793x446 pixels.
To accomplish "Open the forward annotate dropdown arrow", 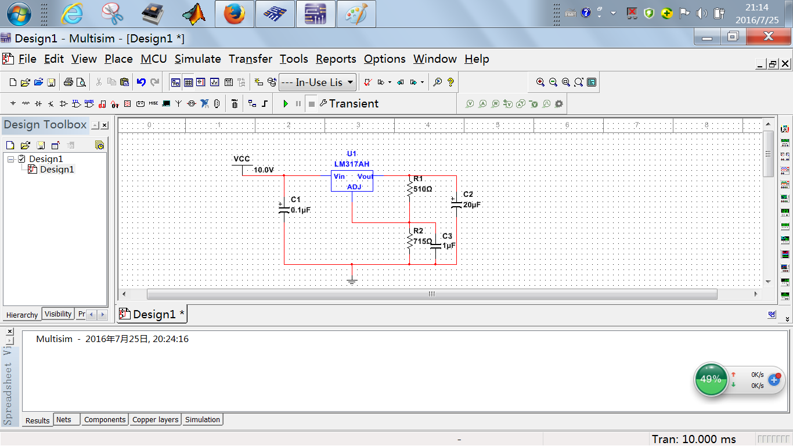I will 422,82.
